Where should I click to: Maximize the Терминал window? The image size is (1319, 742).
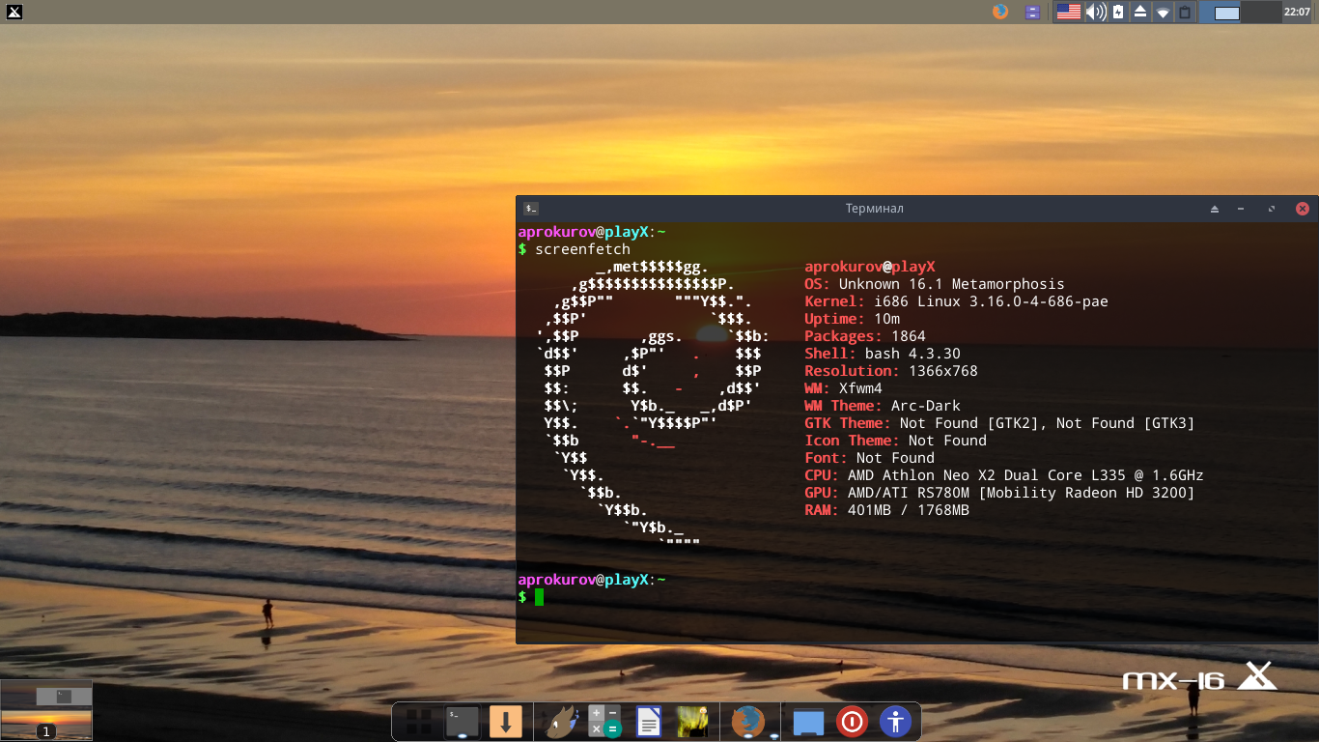(x=1271, y=209)
